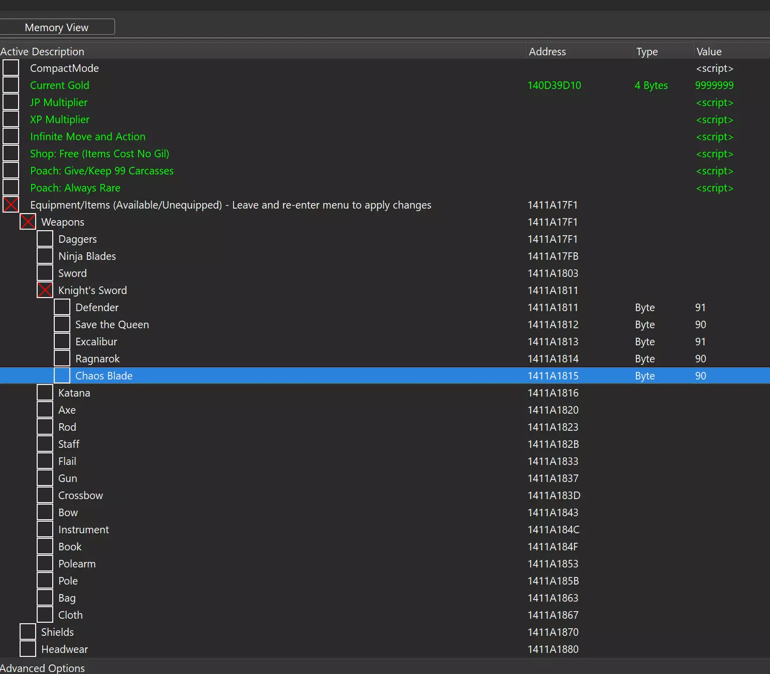Image resolution: width=770 pixels, height=674 pixels.
Task: Select the Excalibur entry row
Action: pyautogui.click(x=96, y=342)
